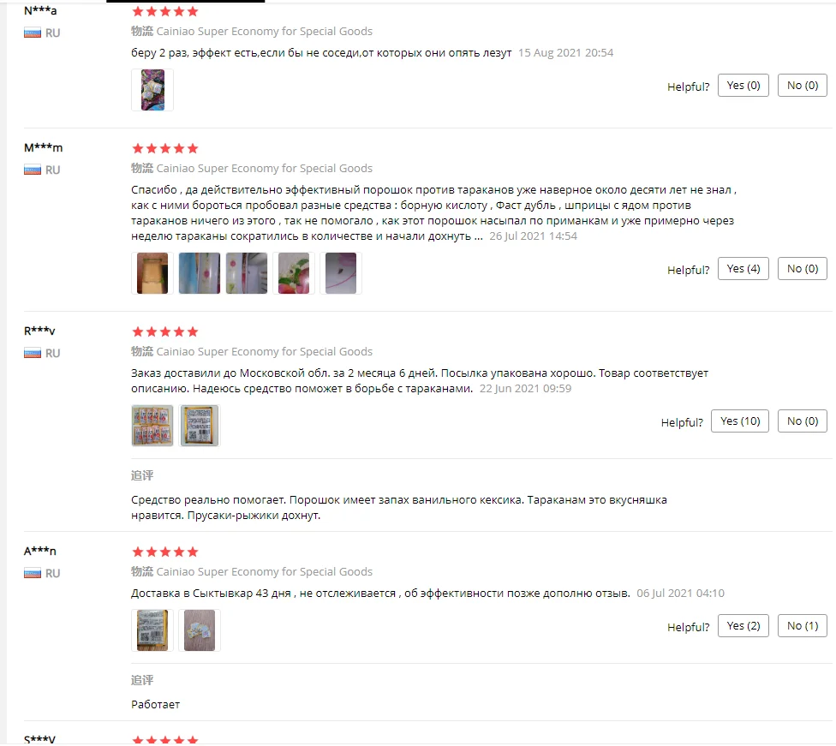Viewport: 836px width, 746px height.
Task: Open third photo in M***m's review
Action: pyautogui.click(x=247, y=273)
